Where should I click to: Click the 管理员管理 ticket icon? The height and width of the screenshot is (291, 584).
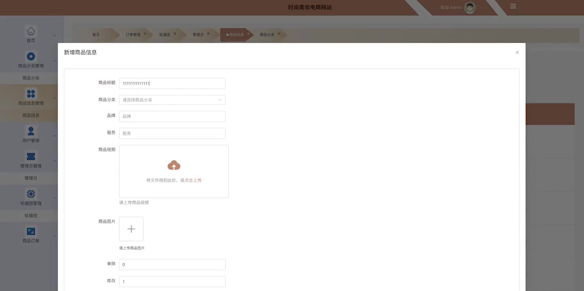[31, 156]
